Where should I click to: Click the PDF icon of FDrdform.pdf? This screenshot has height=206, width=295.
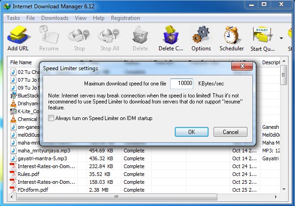13,190
